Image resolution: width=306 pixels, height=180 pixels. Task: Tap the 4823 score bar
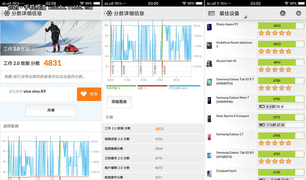(281, 44)
